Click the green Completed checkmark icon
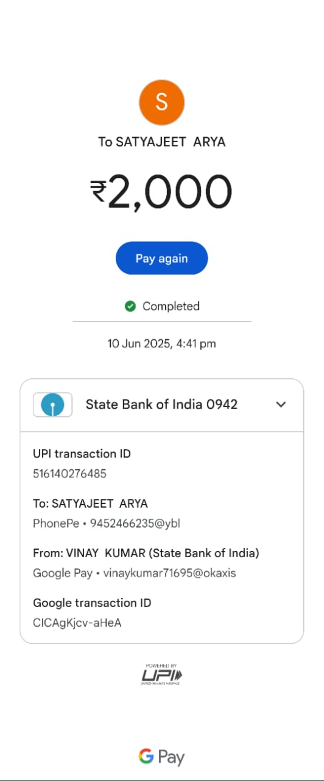324x781 pixels. [130, 306]
